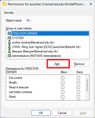Tick Allow checkbox for Full control
Screen dimensions: 95x118
(63, 78)
